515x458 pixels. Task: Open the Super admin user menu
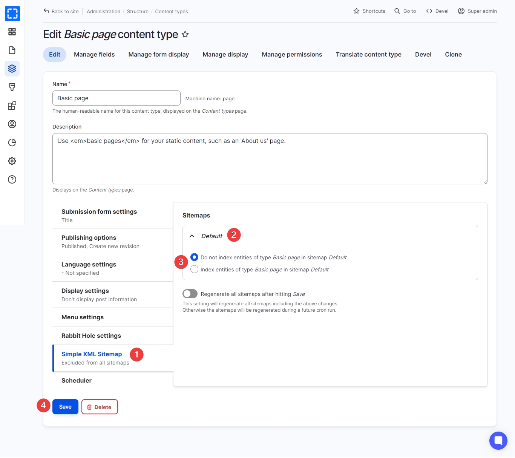(477, 11)
